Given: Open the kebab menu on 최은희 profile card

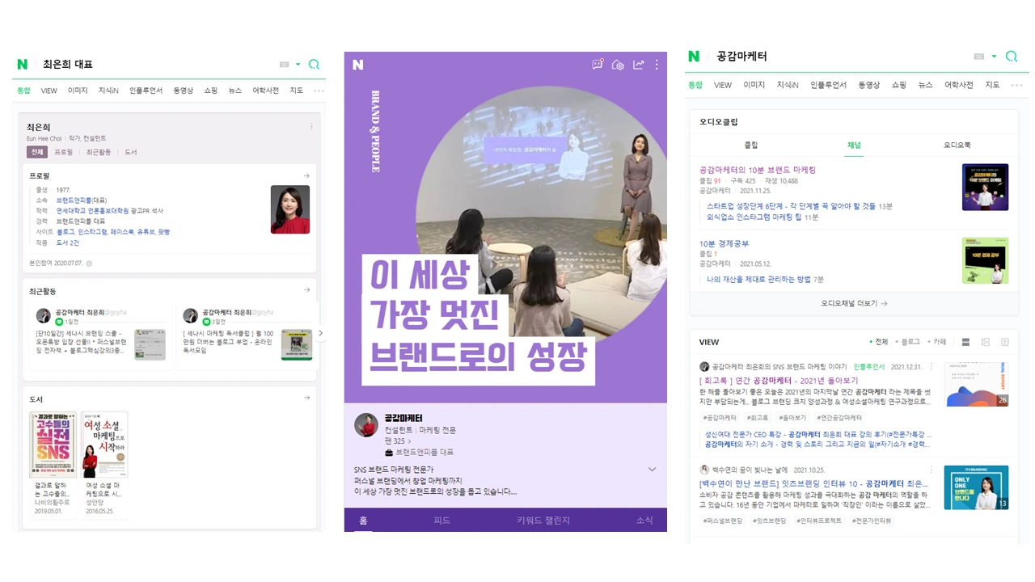Looking at the screenshot, I should pos(311,126).
